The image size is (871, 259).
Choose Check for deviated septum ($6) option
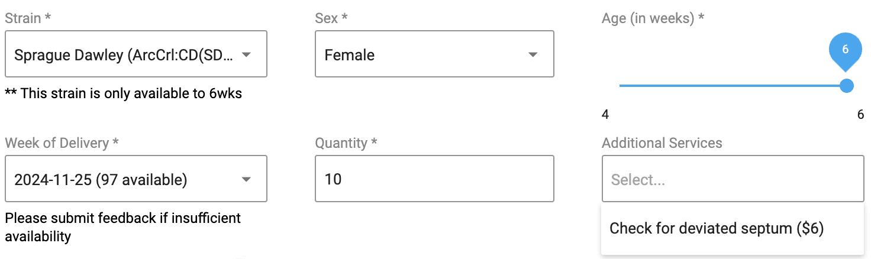[x=717, y=228]
